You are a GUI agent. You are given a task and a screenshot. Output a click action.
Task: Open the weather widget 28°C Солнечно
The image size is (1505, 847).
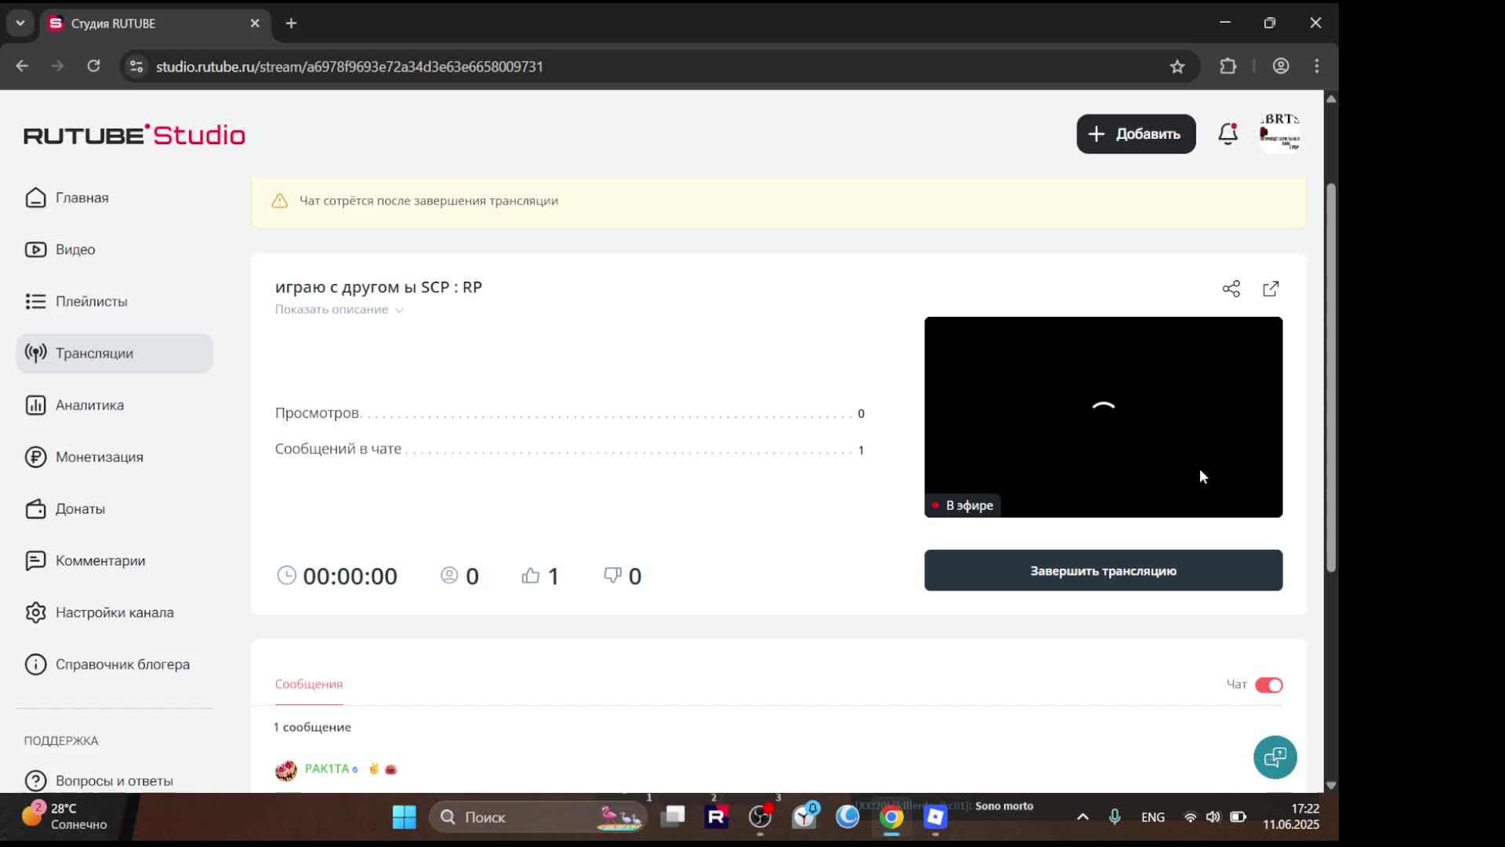tap(64, 816)
